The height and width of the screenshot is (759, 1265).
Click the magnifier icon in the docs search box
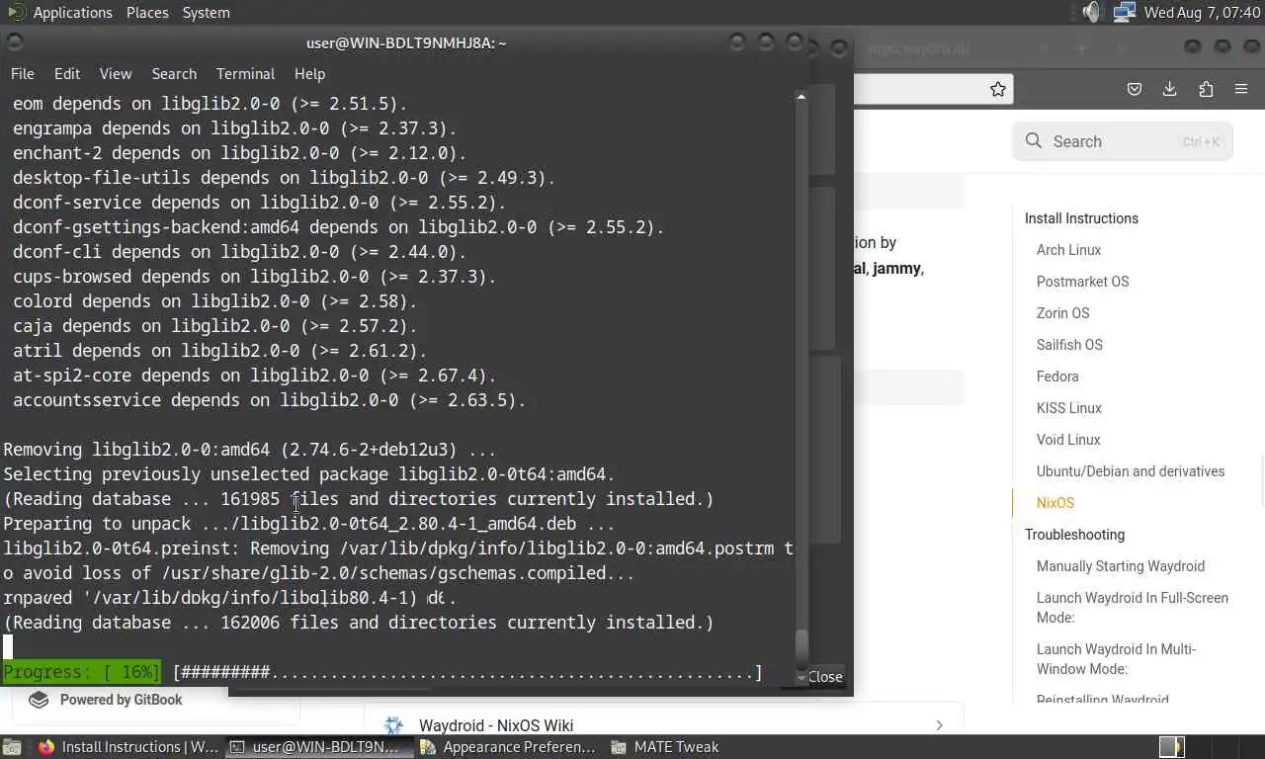(1034, 141)
